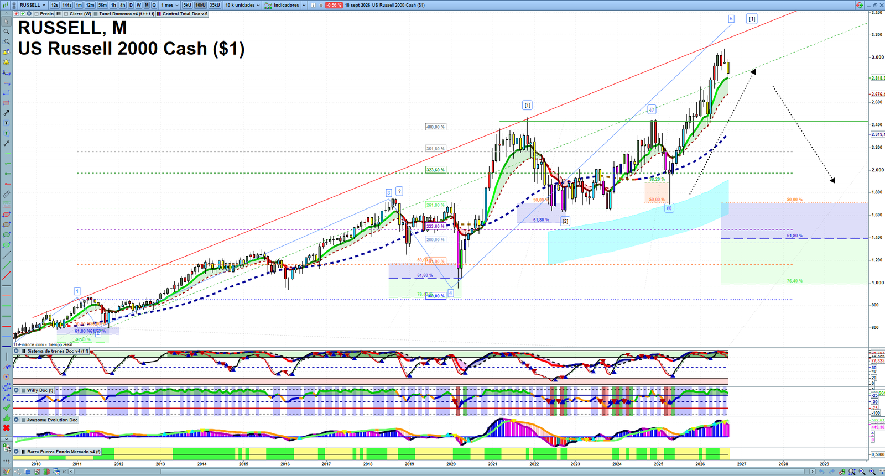
Task: Select the 1h timeframe button
Action: (113, 5)
